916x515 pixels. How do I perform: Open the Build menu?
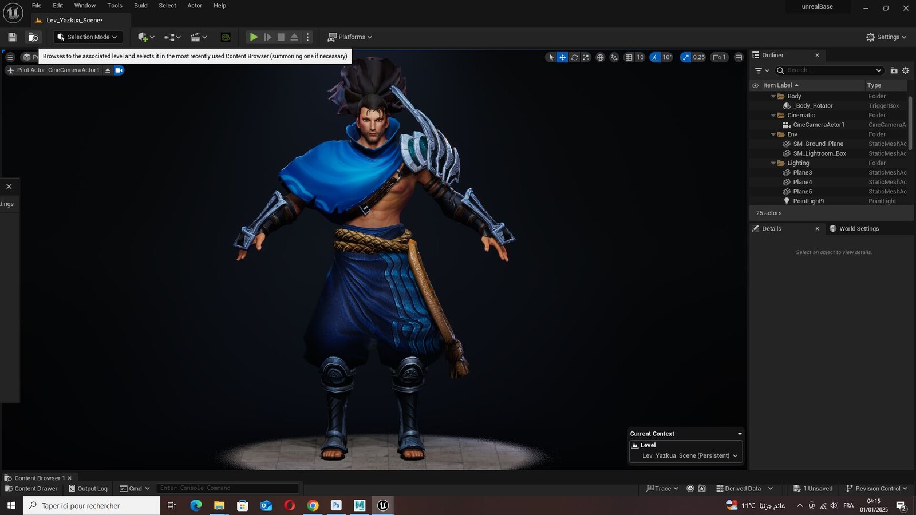(x=141, y=6)
